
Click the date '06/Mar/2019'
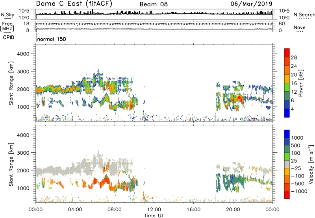pyautogui.click(x=251, y=4)
